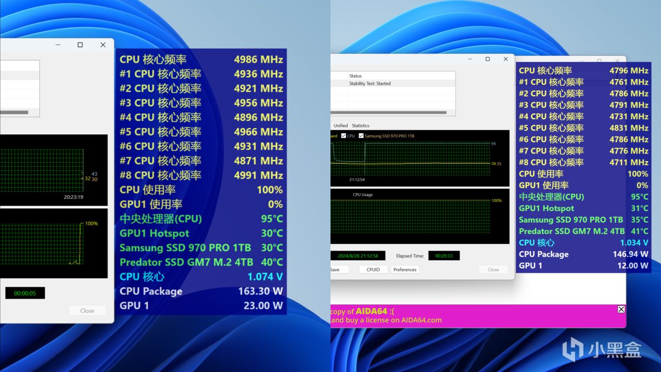Click the "1.034 V" CPU voltage reading
Image resolution: width=661 pixels, height=372 pixels.
pyautogui.click(x=634, y=242)
